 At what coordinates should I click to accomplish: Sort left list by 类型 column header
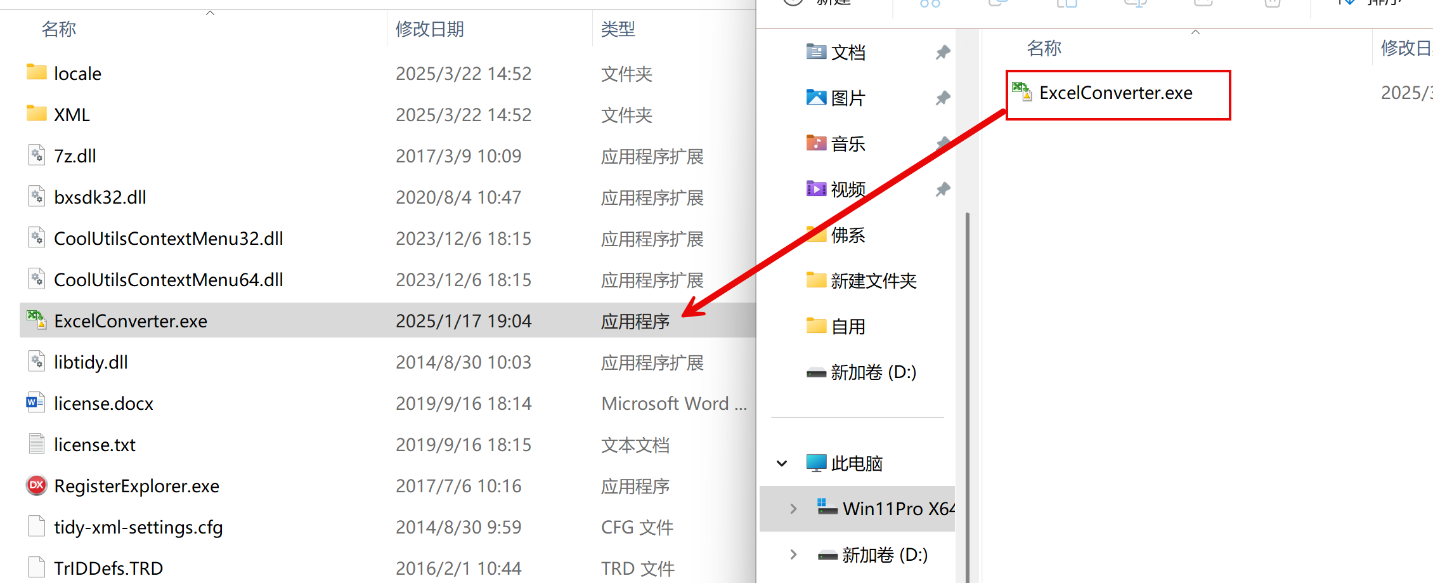[618, 29]
